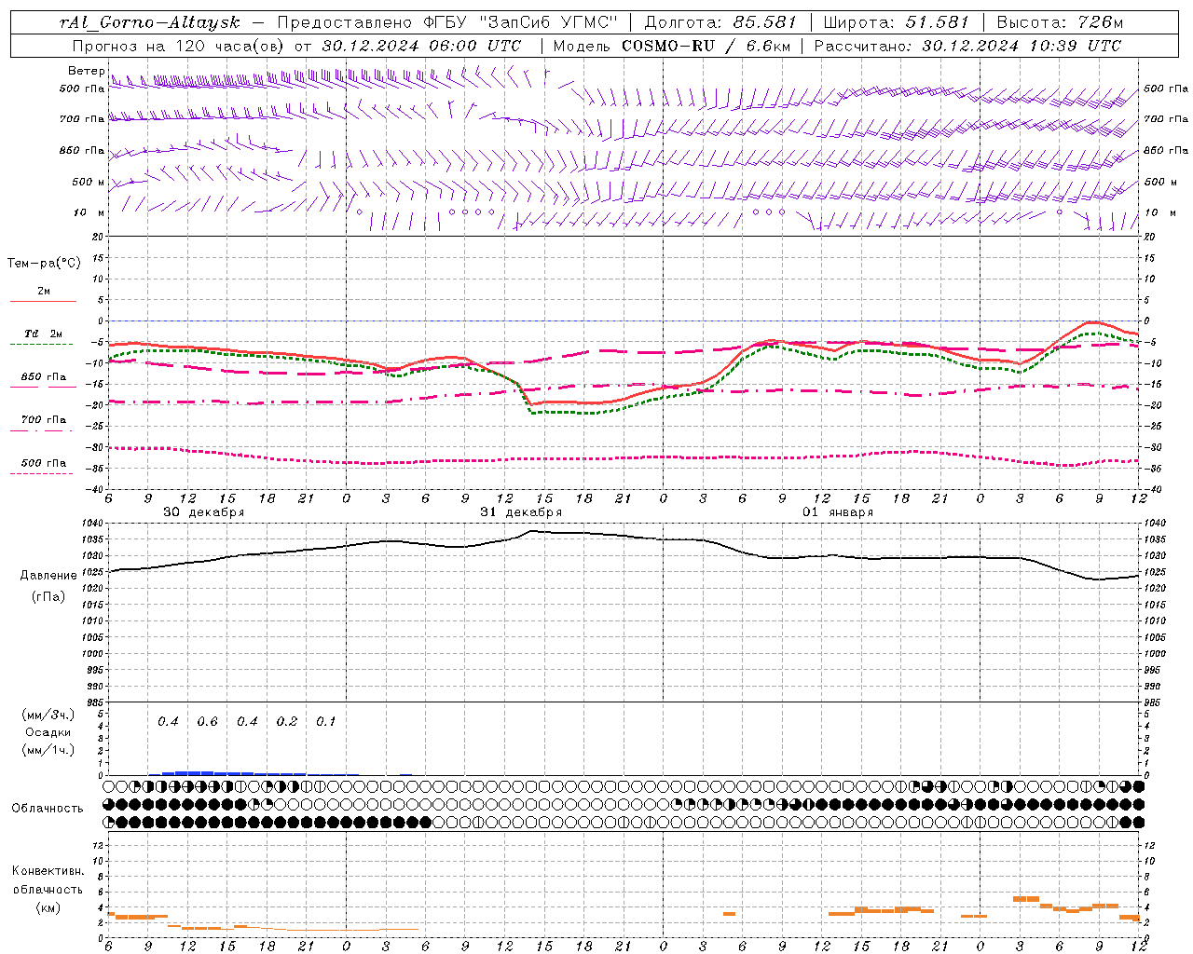1193x954 pixels.
Task: Select the 'Высота: 726м' elevation text
Action: [x=1060, y=22]
